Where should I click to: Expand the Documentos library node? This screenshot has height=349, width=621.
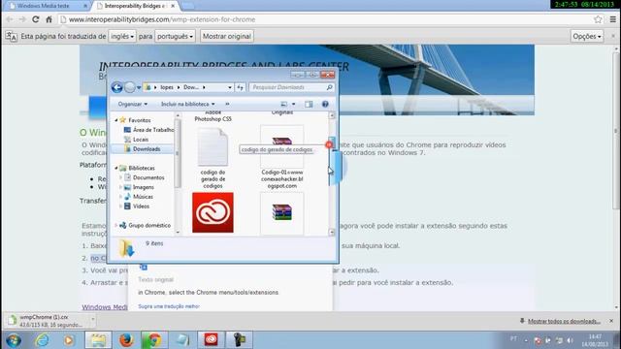coord(120,177)
